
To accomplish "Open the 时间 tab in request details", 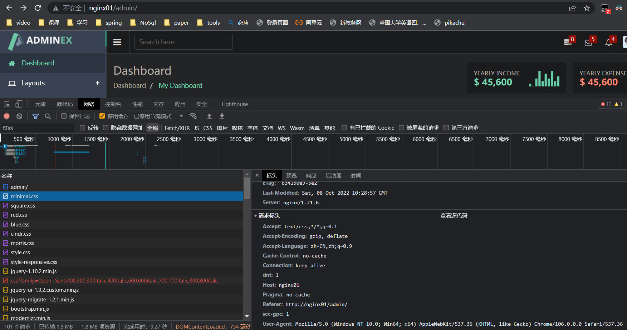I will pyautogui.click(x=356, y=175).
